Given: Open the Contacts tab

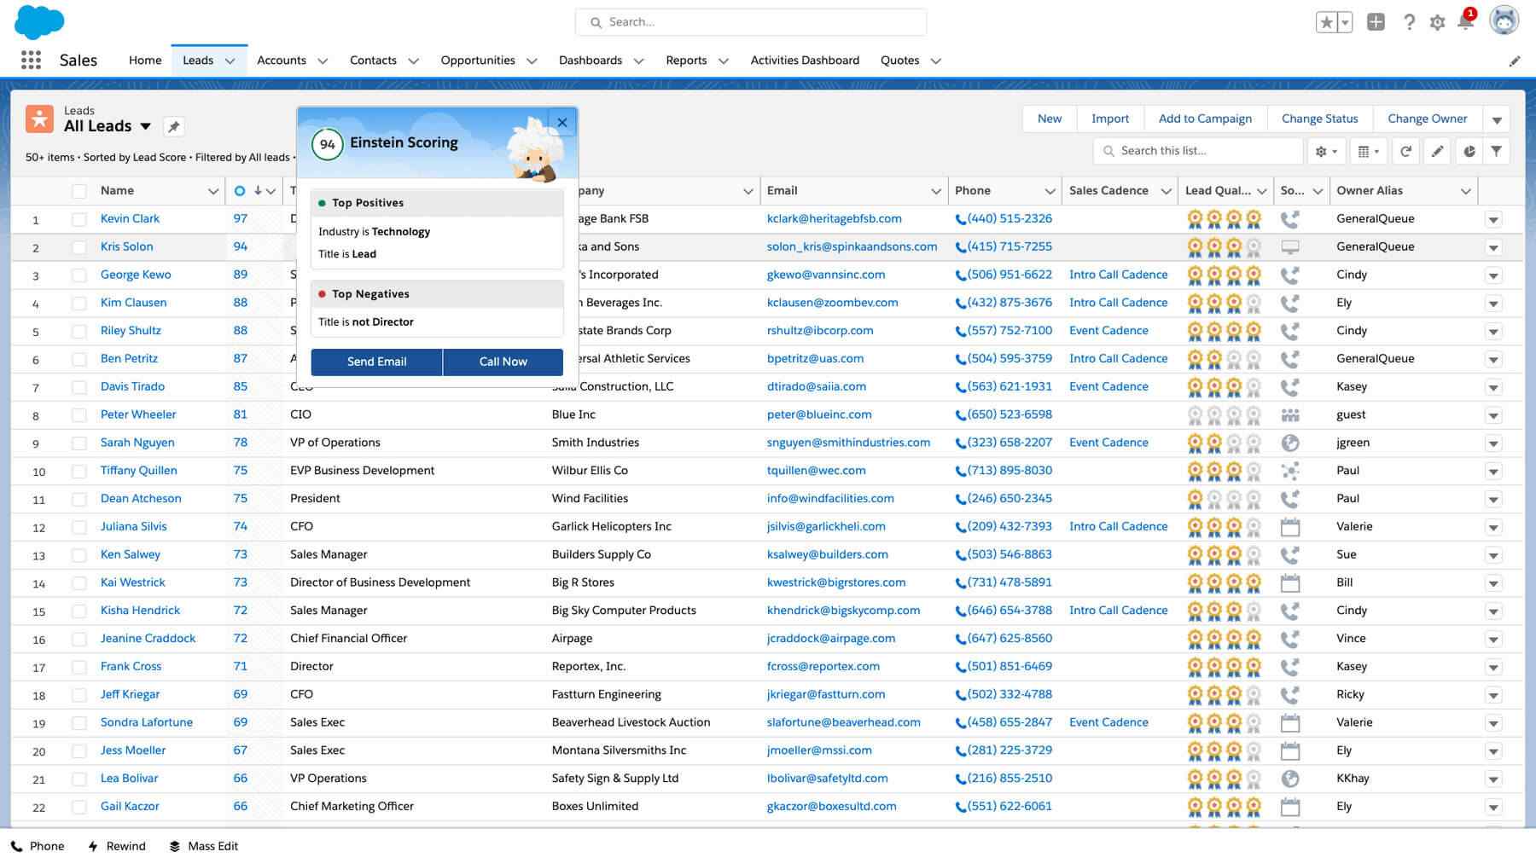Looking at the screenshot, I should coord(373,61).
